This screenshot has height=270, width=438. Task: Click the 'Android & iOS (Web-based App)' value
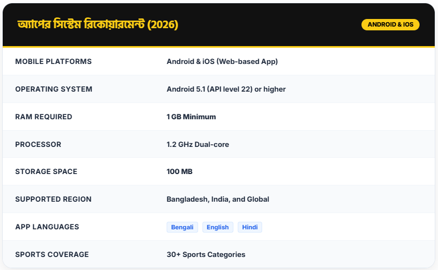point(222,62)
